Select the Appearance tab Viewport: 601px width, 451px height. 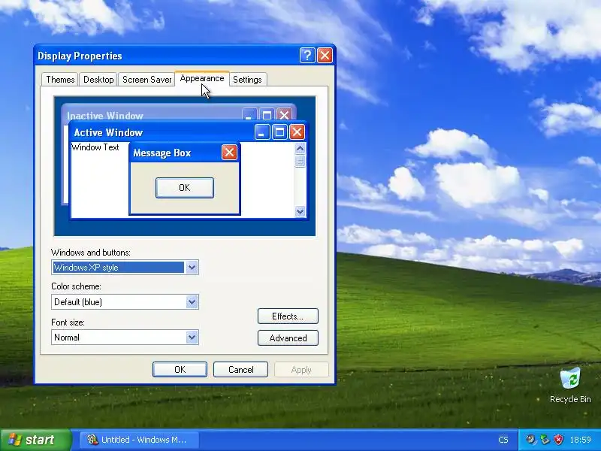tap(202, 78)
